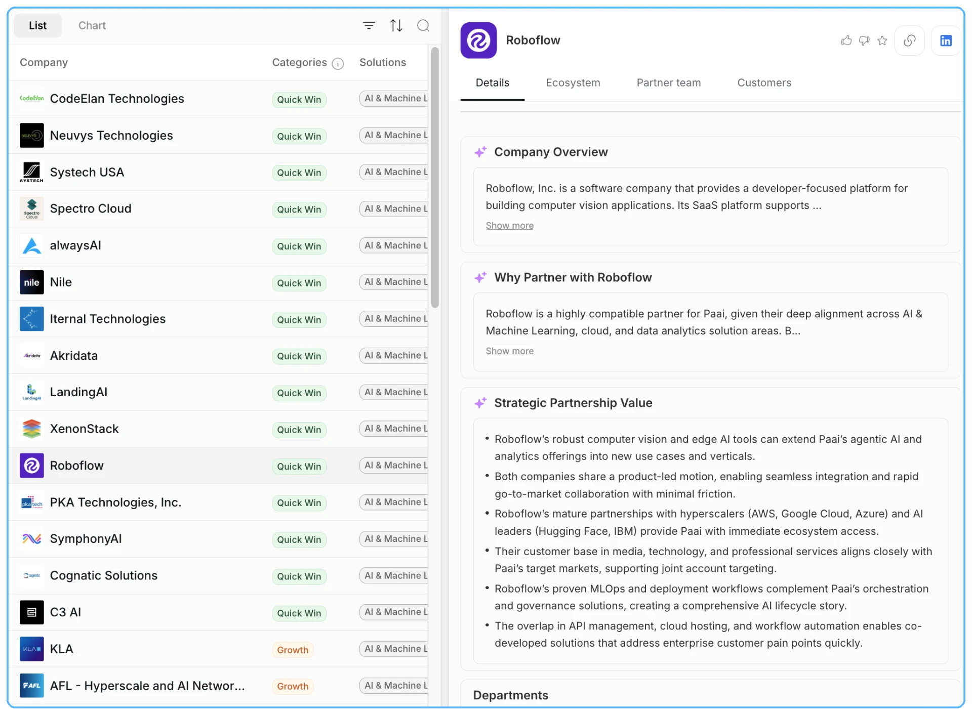This screenshot has height=715, width=972.
Task: Select the LandingAI company name
Action: (x=79, y=392)
